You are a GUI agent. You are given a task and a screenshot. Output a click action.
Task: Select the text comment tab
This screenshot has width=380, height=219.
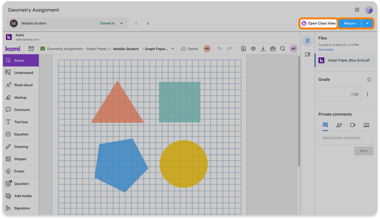325,125
